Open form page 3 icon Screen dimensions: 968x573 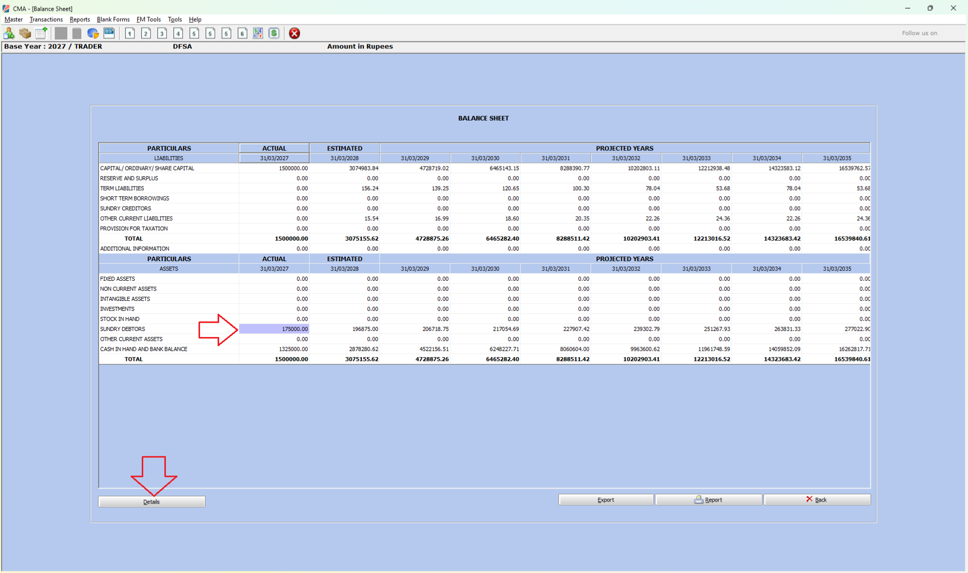click(x=162, y=33)
